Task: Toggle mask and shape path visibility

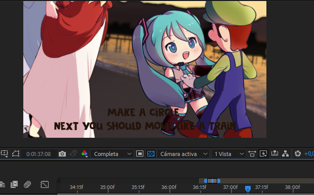Action: tap(16, 154)
